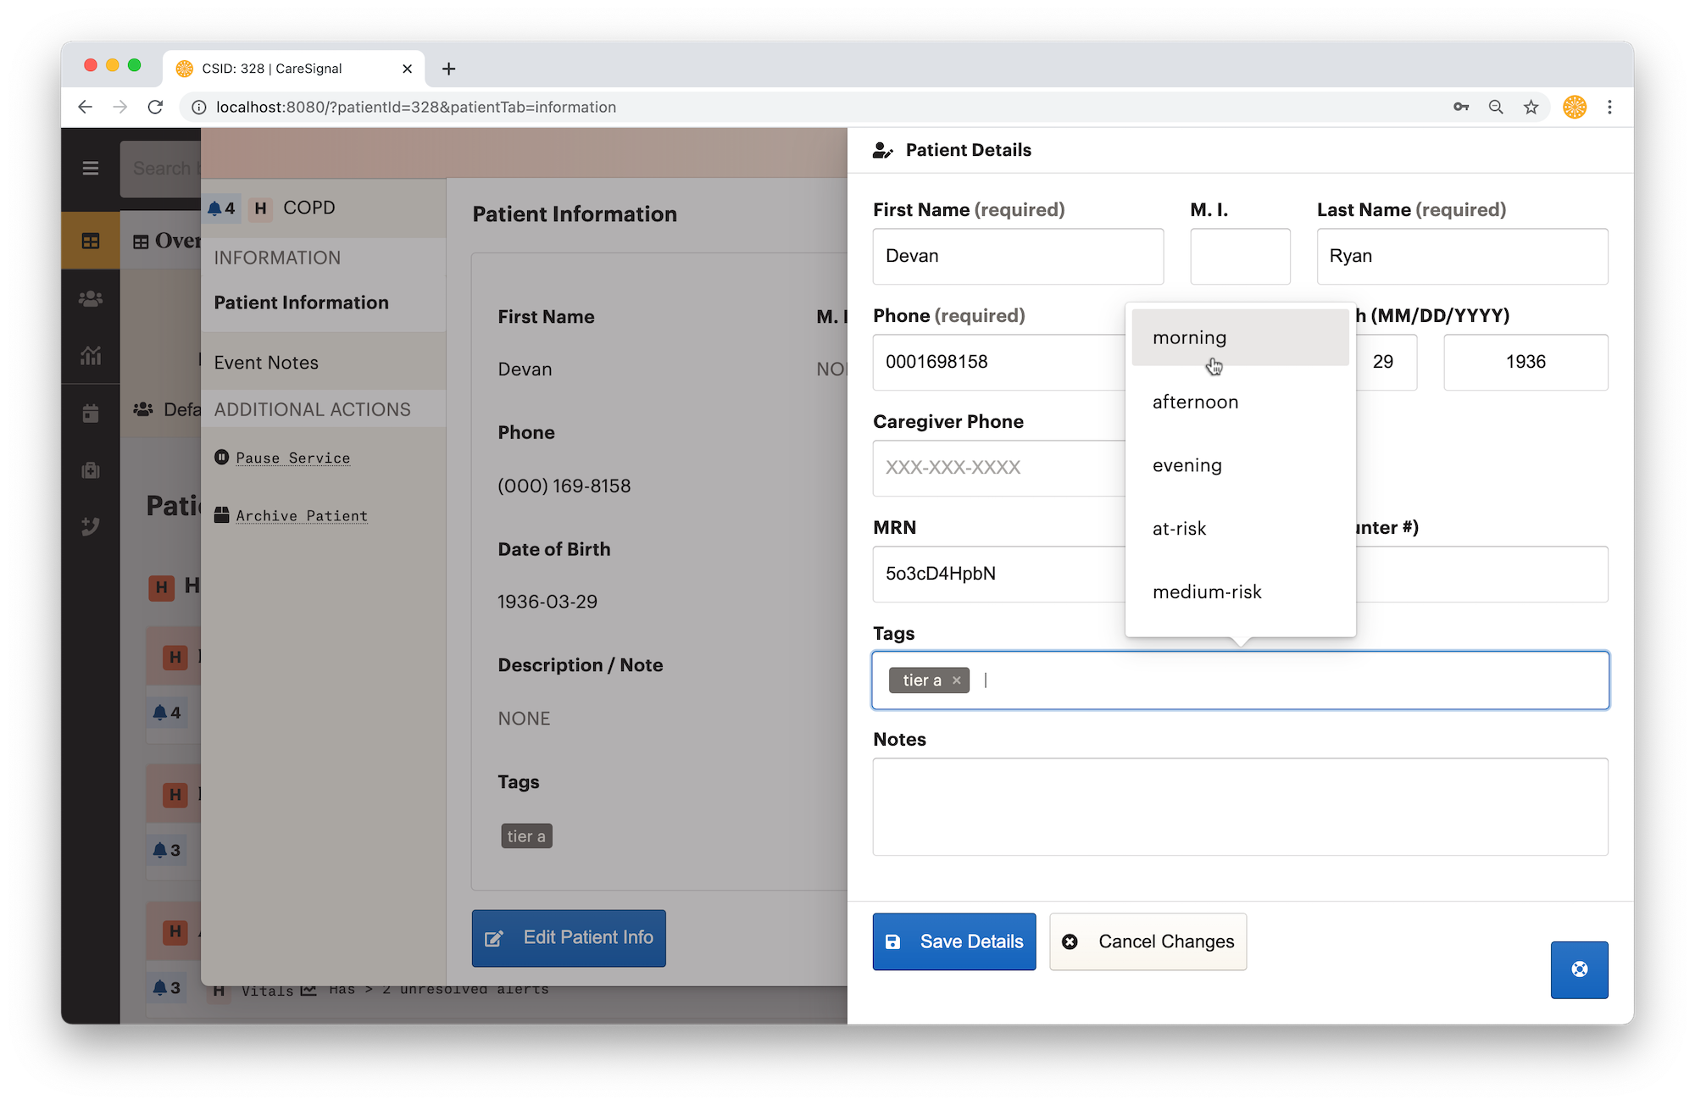The width and height of the screenshot is (1695, 1105).
Task: Open the browser profile avatar
Action: [x=1575, y=107]
